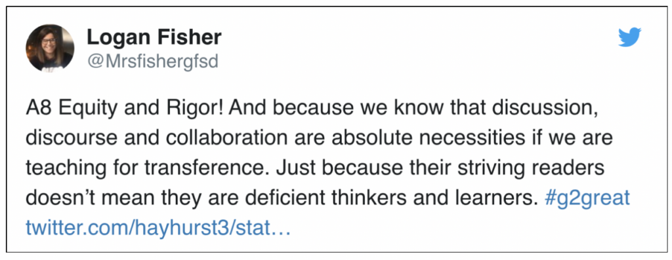This screenshot has height=260, width=672.
Task: Follow the twitter.com/hayhurst3/stat… quoted tweet link
Action: pos(158,228)
